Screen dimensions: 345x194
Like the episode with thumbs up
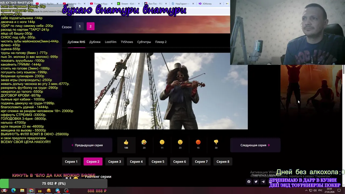[x=126, y=145]
